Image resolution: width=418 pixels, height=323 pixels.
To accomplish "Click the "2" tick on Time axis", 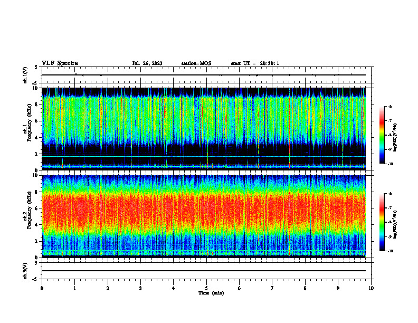I will click(108, 288).
